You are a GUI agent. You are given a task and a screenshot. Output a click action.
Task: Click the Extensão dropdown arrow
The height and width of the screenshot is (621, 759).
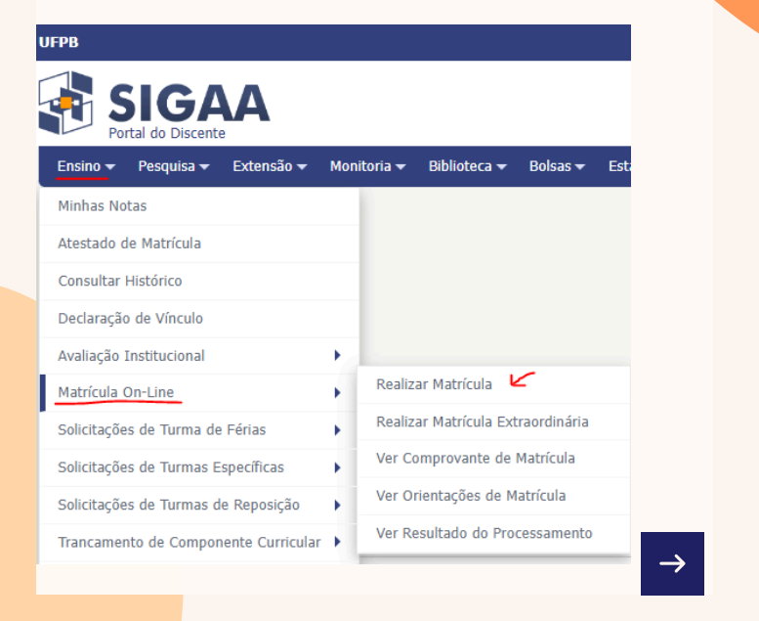coord(302,167)
